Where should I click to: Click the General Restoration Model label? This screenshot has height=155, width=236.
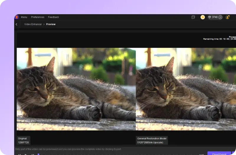[x=152, y=141]
